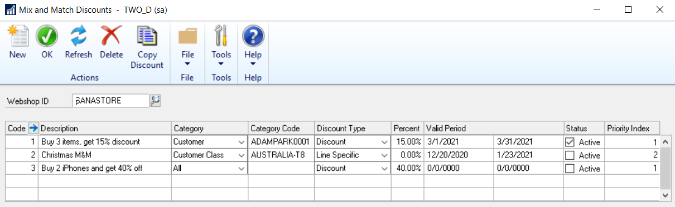Toggle Active checkbox for Buy 3 items row
The width and height of the screenshot is (675, 207).
click(x=570, y=142)
